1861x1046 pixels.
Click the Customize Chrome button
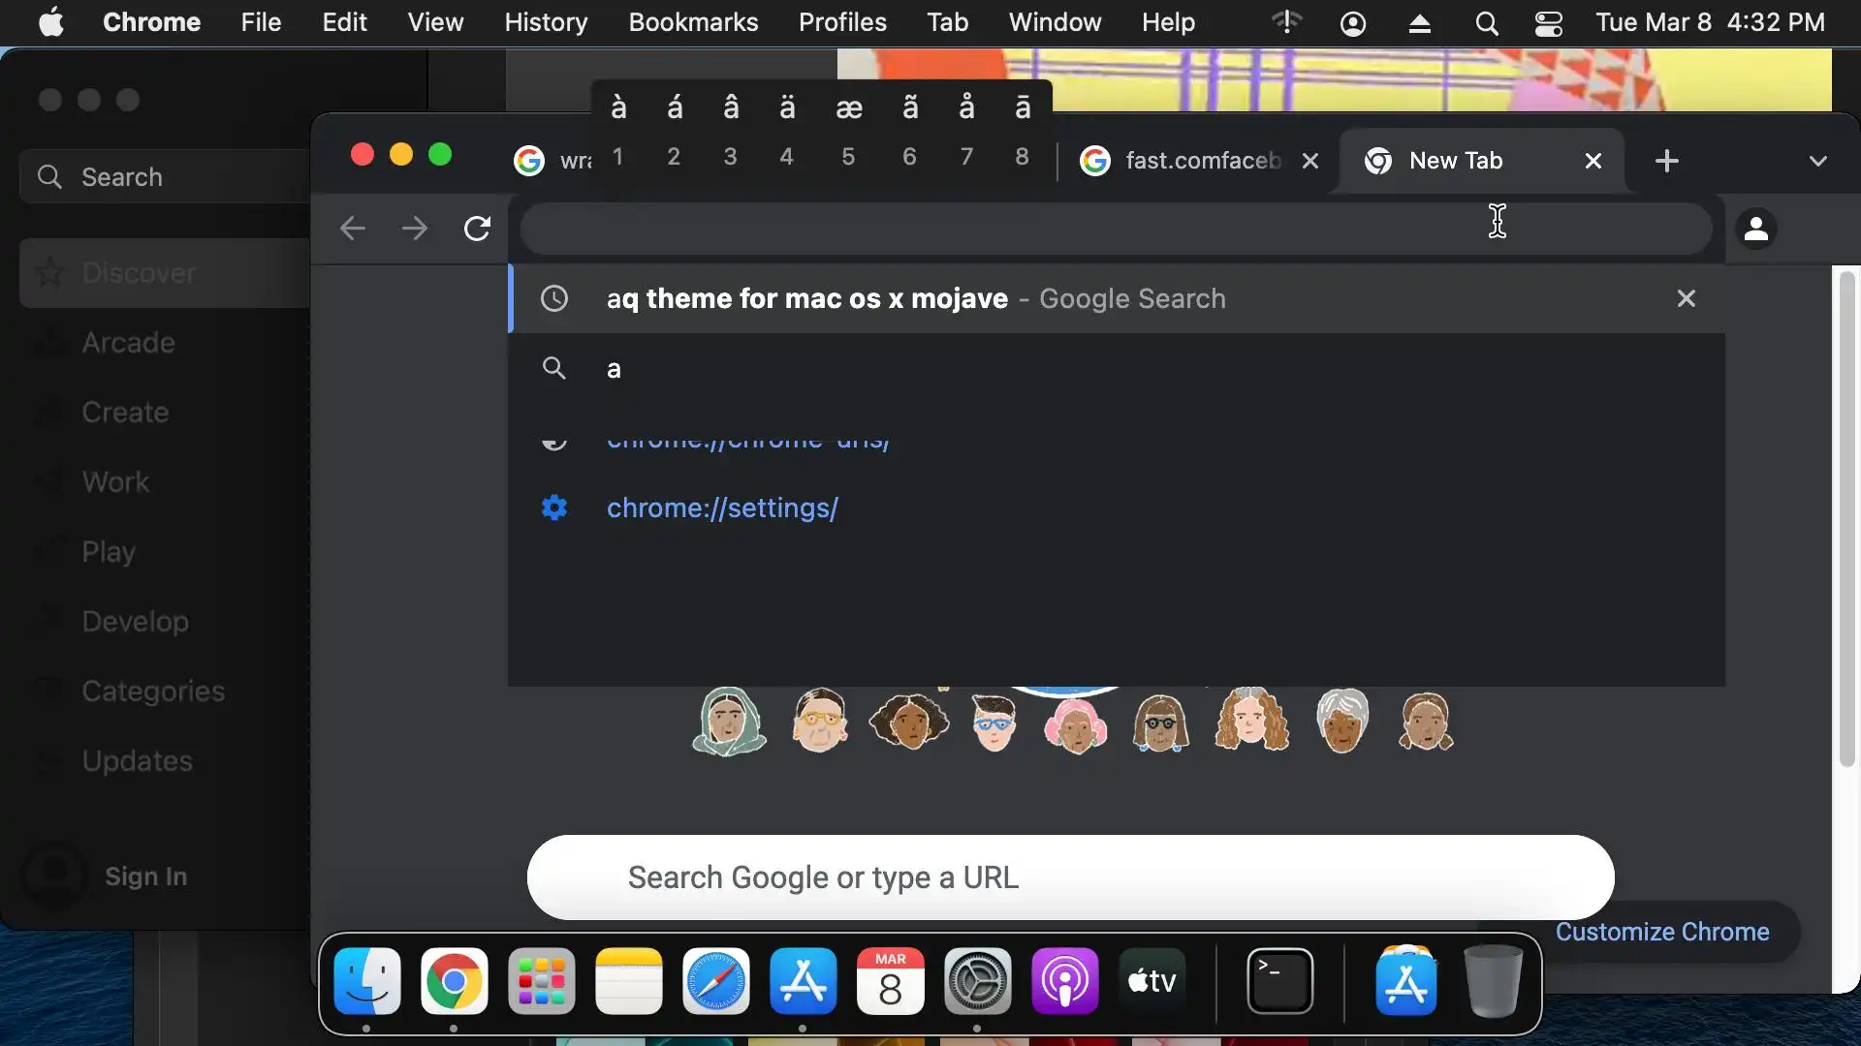pyautogui.click(x=1661, y=932)
